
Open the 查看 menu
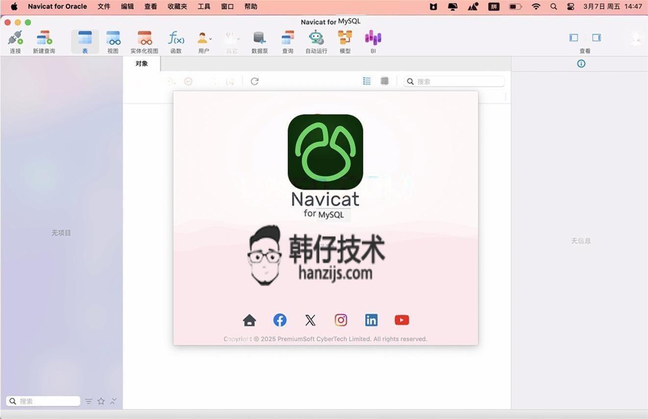(x=151, y=7)
